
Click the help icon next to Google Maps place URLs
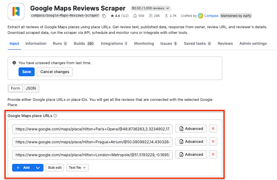[x=55, y=116]
